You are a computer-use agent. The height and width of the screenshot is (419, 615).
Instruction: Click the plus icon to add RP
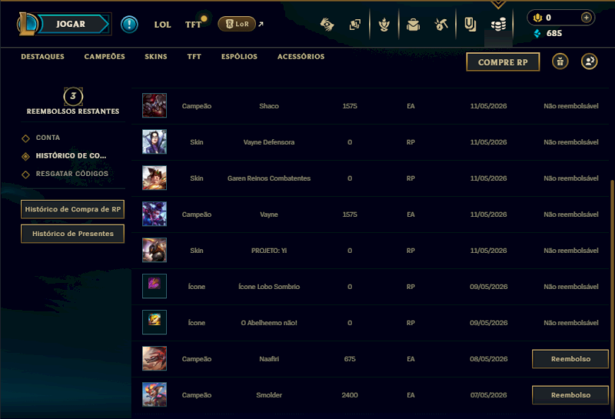click(x=586, y=18)
